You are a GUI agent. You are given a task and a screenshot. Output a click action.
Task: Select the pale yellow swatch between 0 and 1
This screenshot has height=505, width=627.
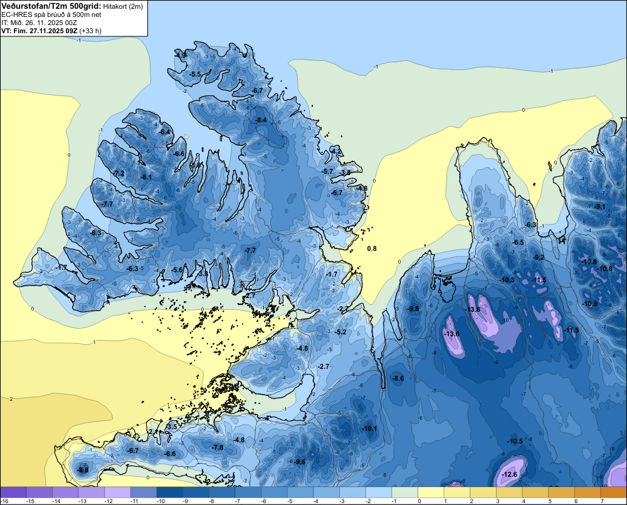(431, 492)
